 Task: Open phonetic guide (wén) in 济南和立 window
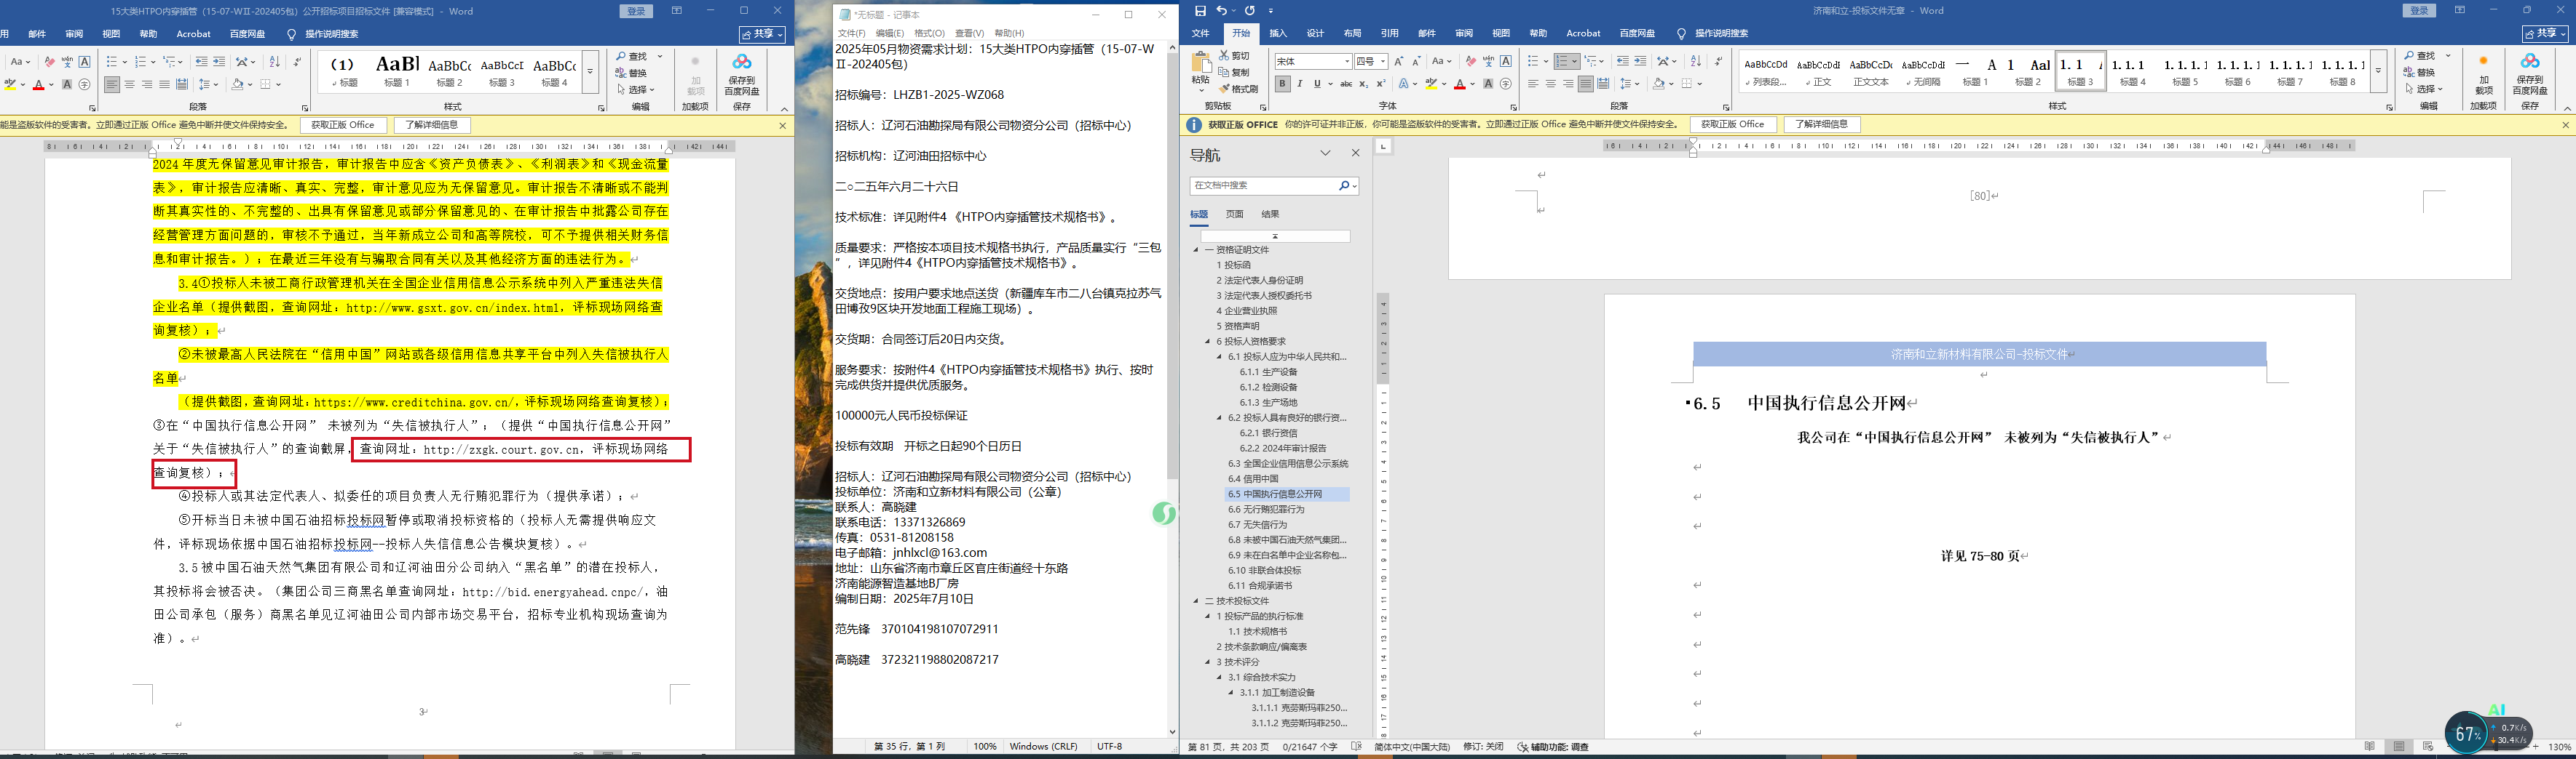click(1488, 62)
